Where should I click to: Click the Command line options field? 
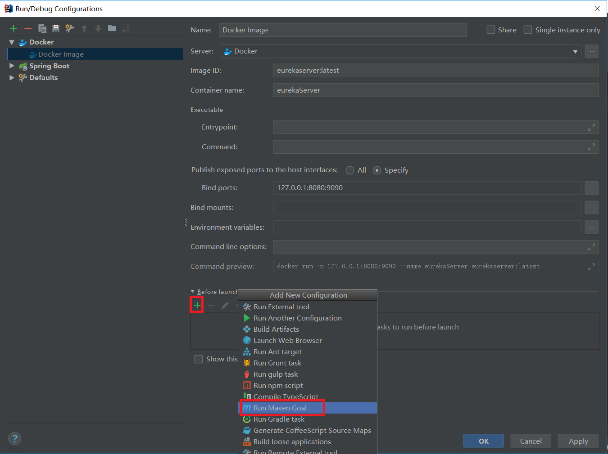pos(436,247)
